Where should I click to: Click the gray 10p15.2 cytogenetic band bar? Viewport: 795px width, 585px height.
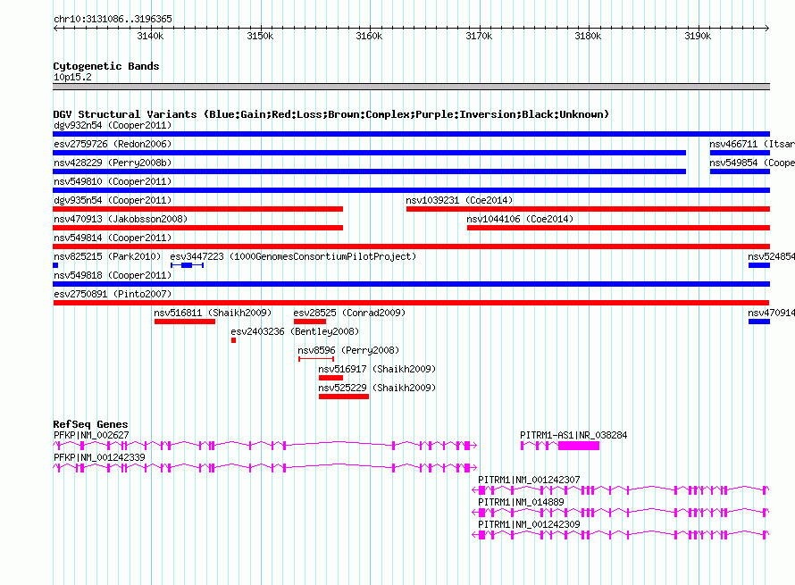(411, 87)
